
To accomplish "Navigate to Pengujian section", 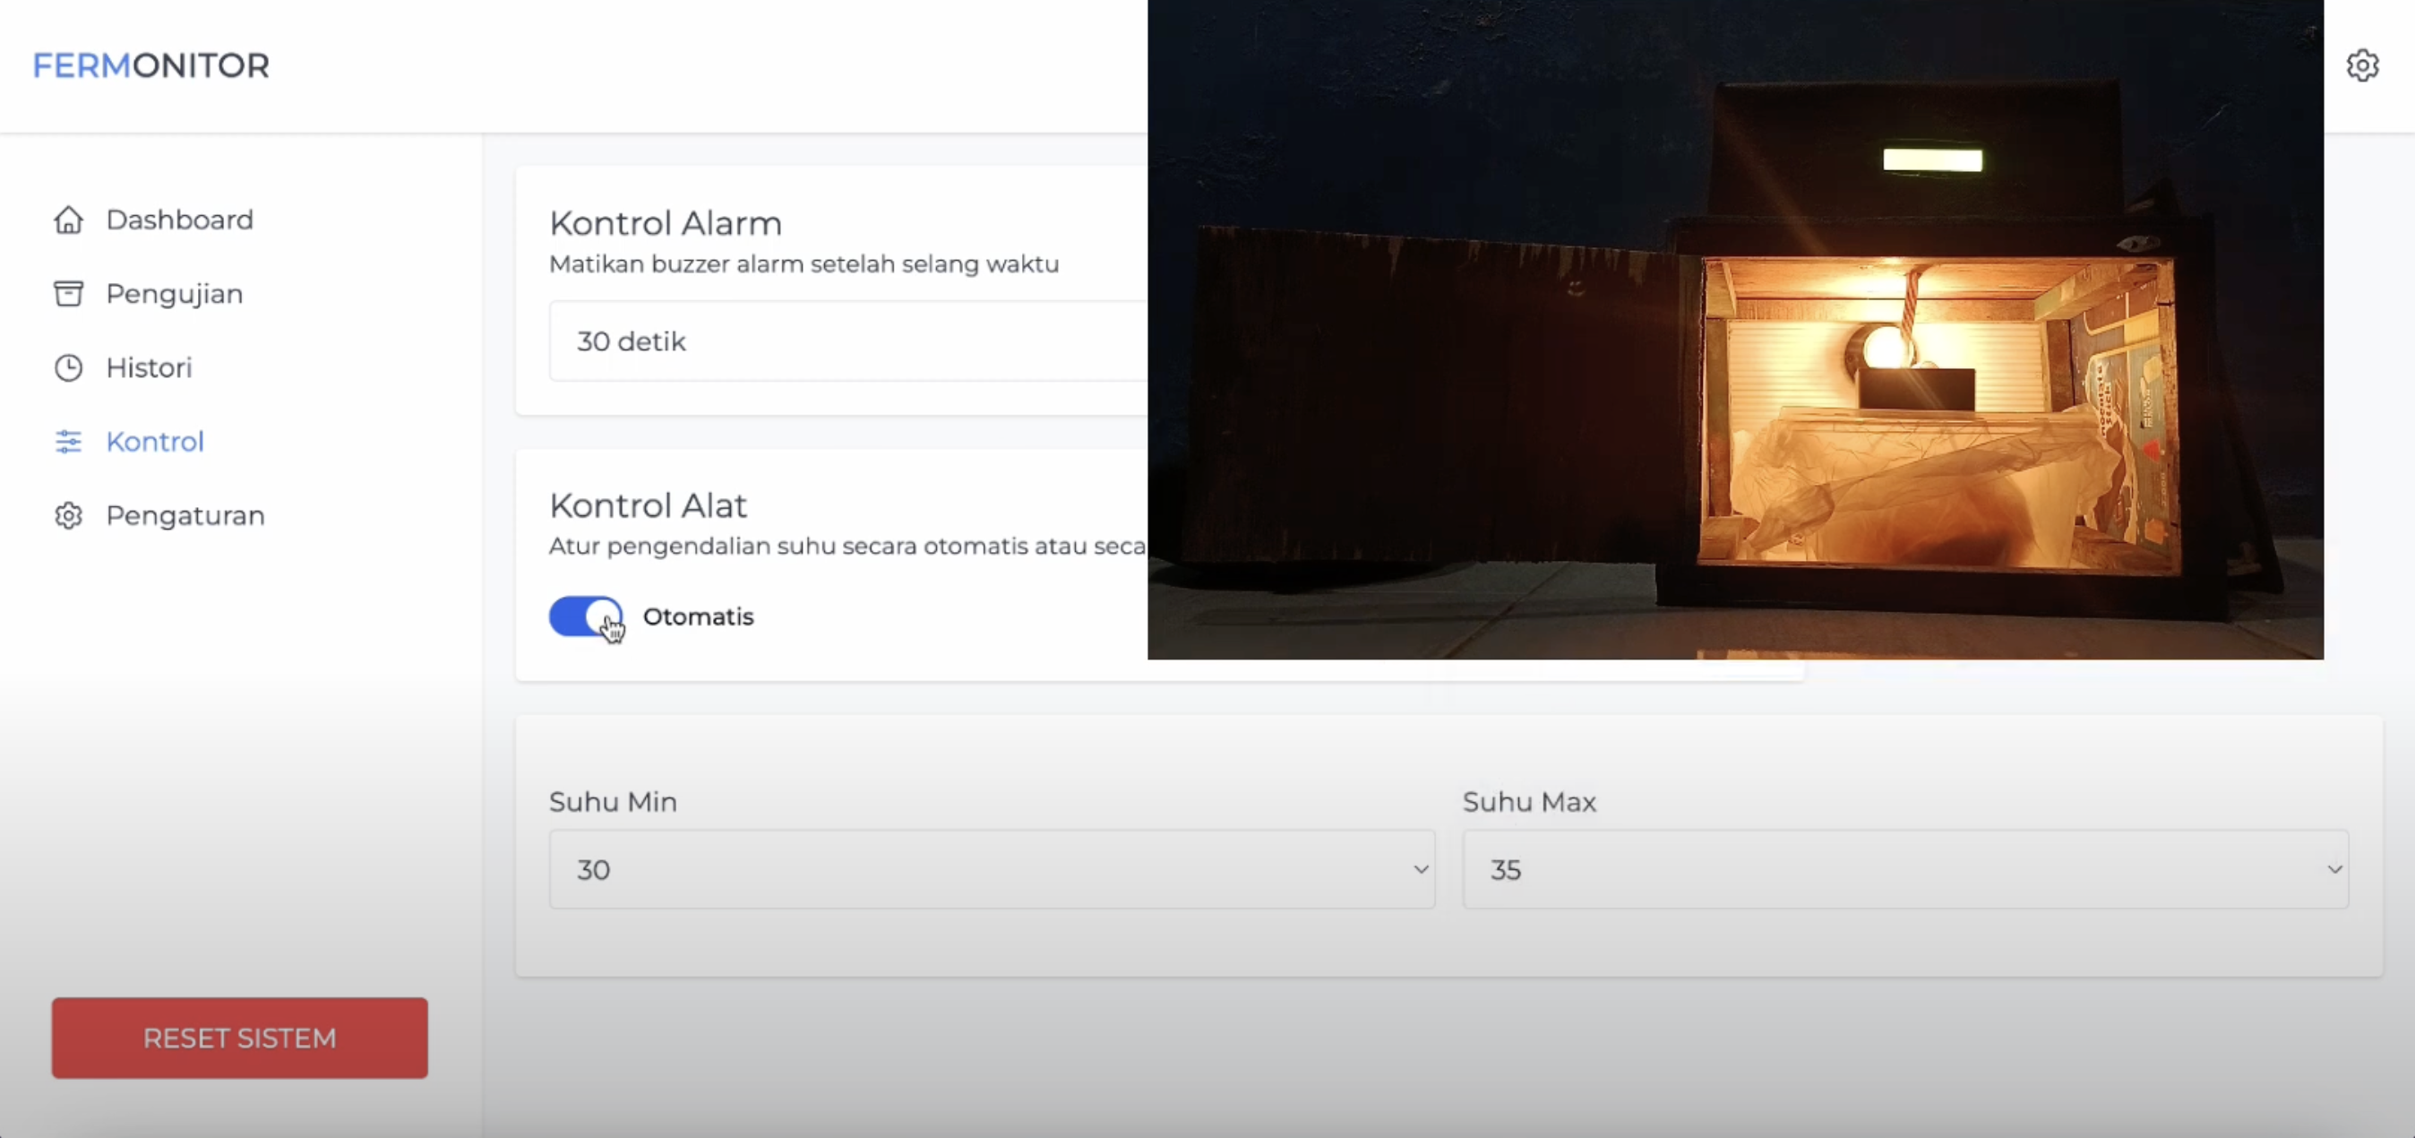I will tap(175, 294).
